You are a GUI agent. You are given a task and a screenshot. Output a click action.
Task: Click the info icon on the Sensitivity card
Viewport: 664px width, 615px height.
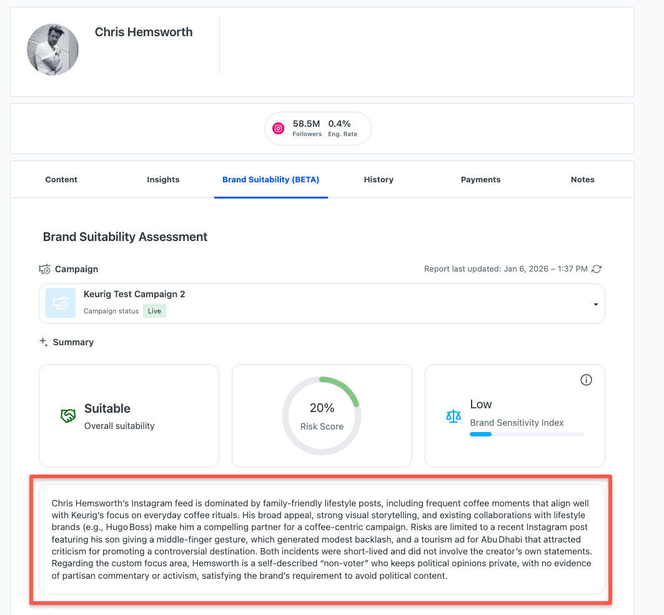[586, 380]
